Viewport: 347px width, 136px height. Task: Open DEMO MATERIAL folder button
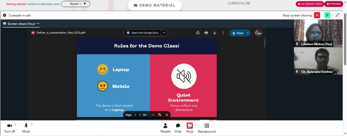[155, 5]
